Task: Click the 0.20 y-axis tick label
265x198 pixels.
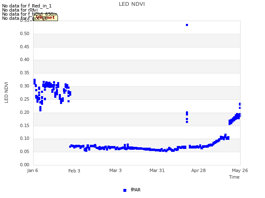Action: [25, 112]
